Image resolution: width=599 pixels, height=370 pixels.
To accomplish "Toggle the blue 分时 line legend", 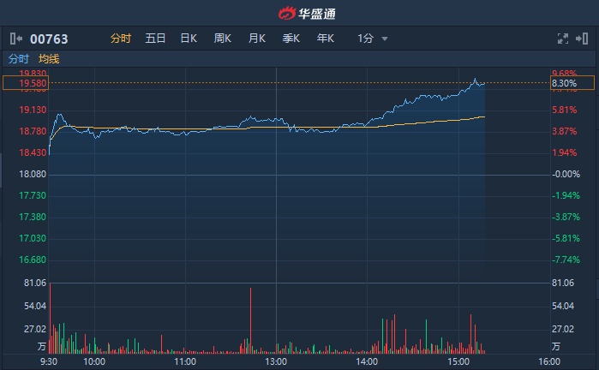I will [18, 59].
